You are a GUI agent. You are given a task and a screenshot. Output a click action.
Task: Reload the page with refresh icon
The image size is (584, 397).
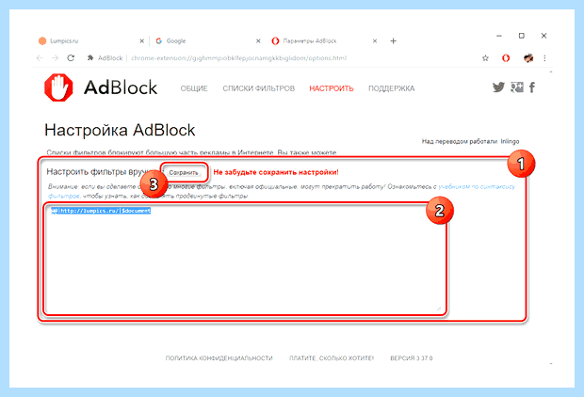(x=71, y=58)
